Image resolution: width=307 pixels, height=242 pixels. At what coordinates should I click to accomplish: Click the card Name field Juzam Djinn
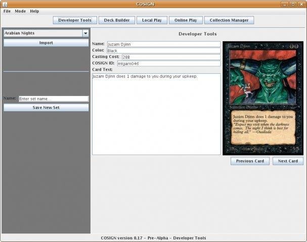click(164, 44)
